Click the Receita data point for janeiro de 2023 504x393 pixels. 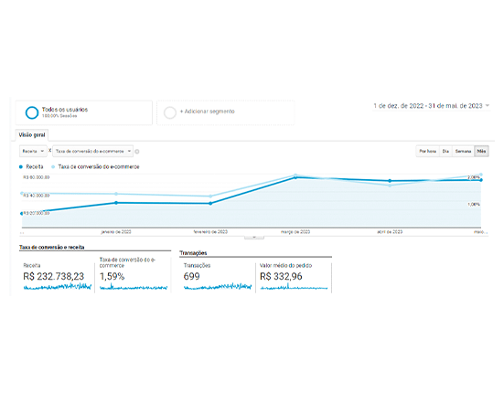116,203
